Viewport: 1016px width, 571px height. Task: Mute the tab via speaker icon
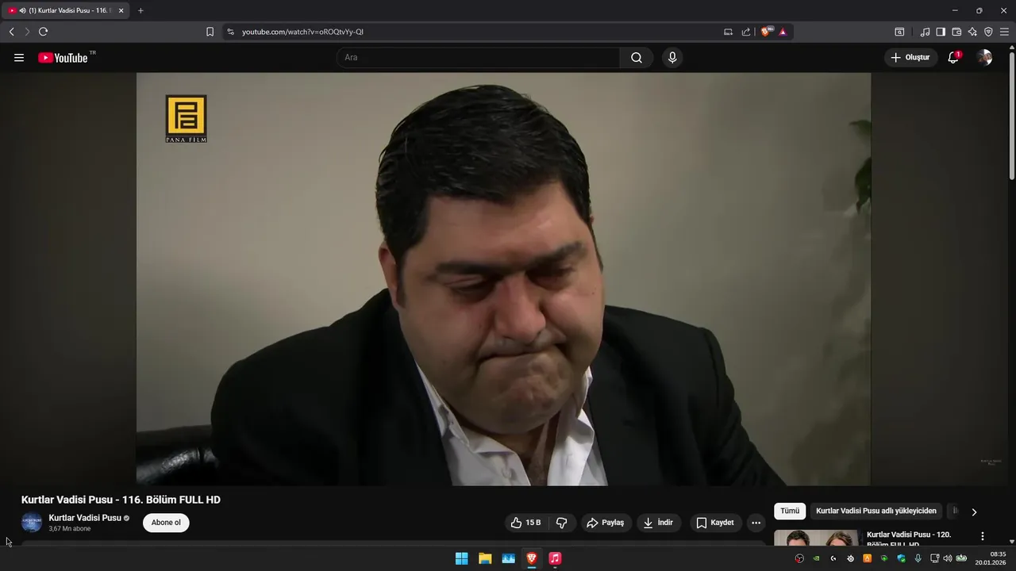22,11
